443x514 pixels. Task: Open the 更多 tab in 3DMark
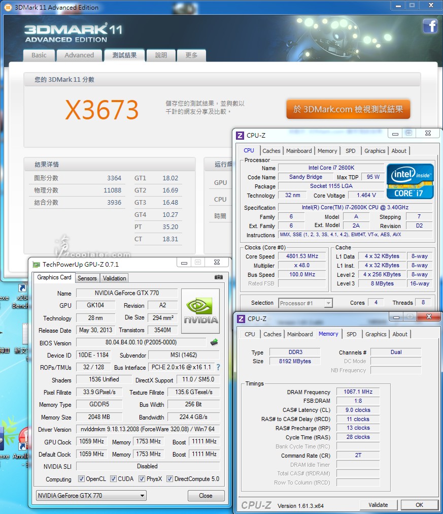(x=191, y=55)
